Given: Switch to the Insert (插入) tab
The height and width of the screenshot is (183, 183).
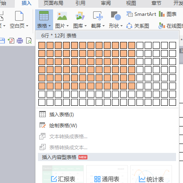Looking at the screenshot, I should (x=27, y=3).
